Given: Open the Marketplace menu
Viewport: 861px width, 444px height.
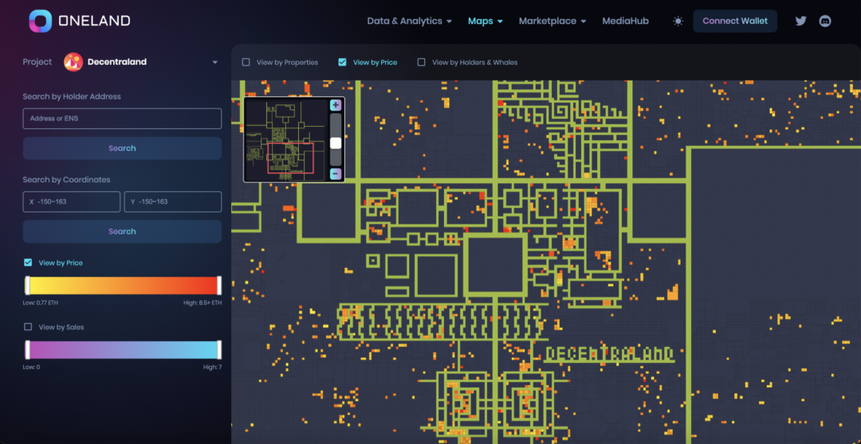Looking at the screenshot, I should pos(552,21).
